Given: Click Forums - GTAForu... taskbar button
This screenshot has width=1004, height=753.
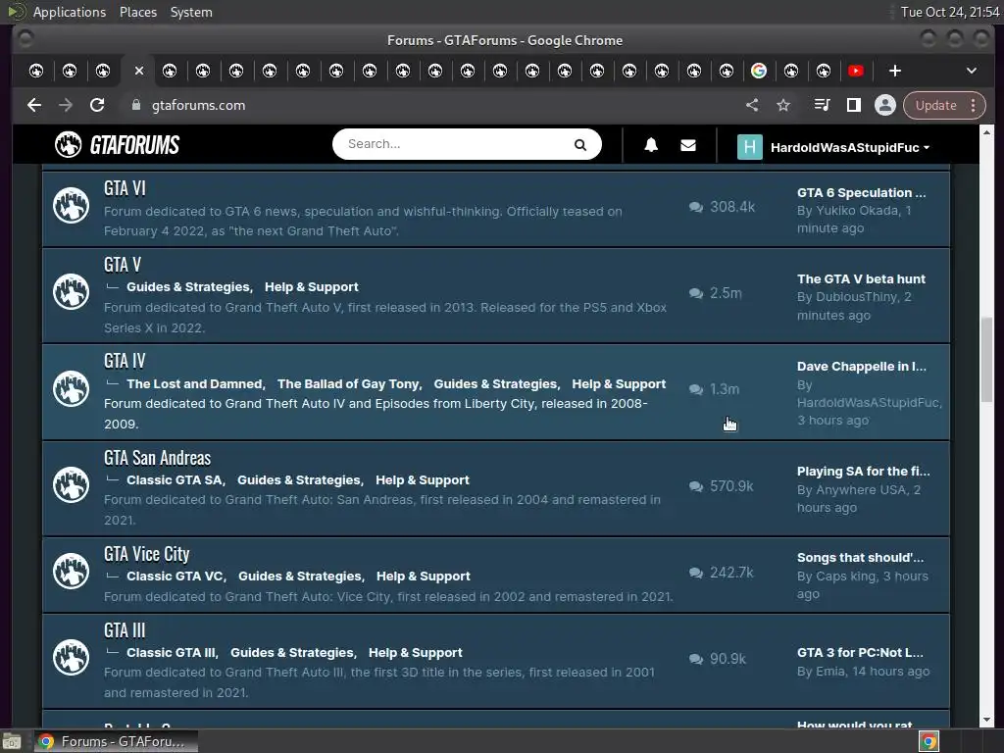Looking at the screenshot, I should pyautogui.click(x=116, y=741).
